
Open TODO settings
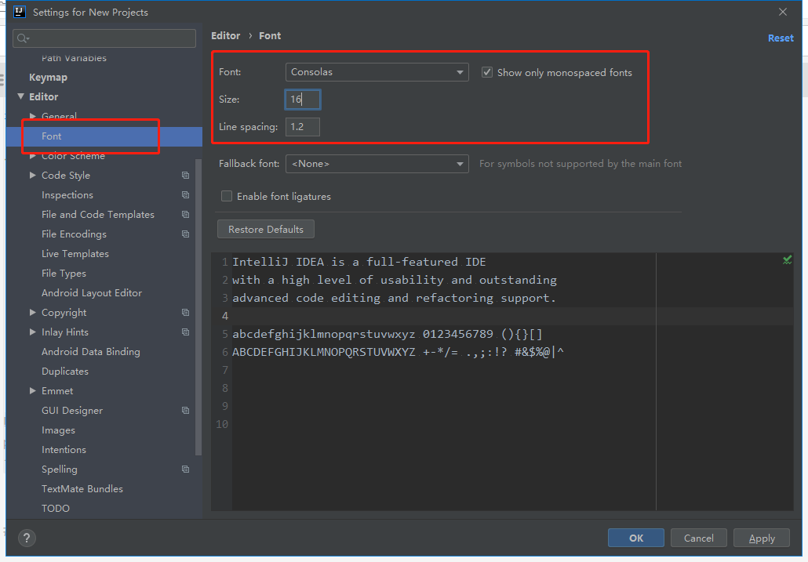pyautogui.click(x=56, y=509)
